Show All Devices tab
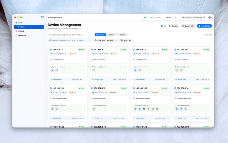This screenshot has width=228, height=143. click(x=100, y=35)
